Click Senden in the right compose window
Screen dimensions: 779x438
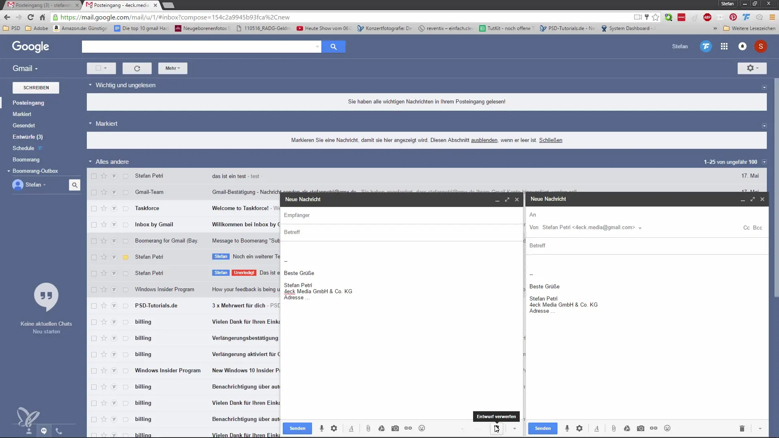[543, 428]
